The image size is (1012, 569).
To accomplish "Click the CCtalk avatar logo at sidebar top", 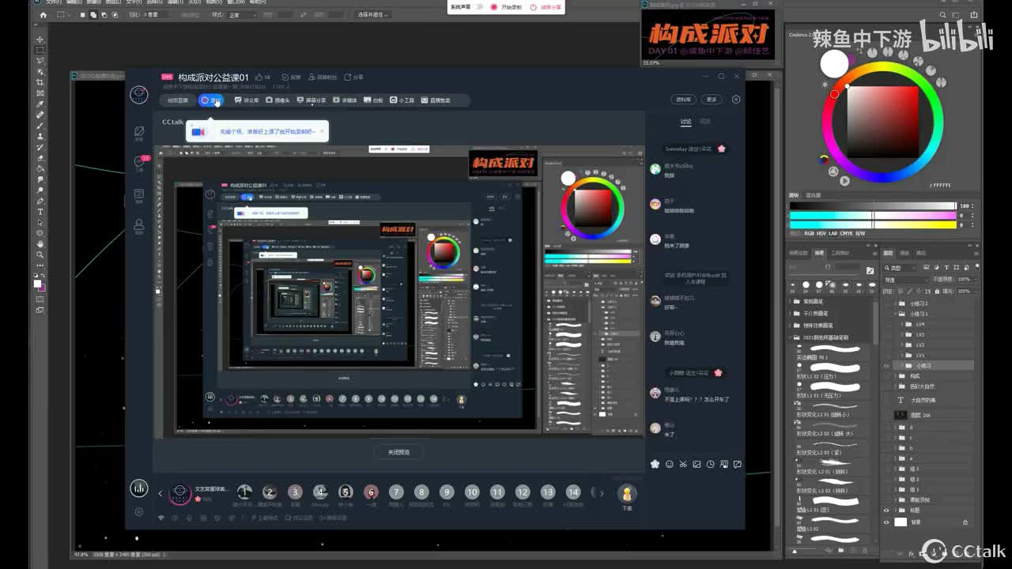I will pyautogui.click(x=139, y=95).
